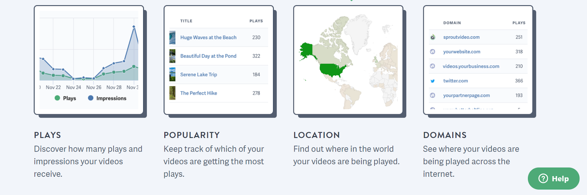Click the globe icon beside yourwebsite.com

433,52
